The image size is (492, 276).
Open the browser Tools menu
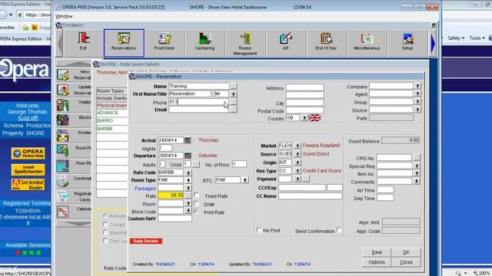(x=477, y=38)
